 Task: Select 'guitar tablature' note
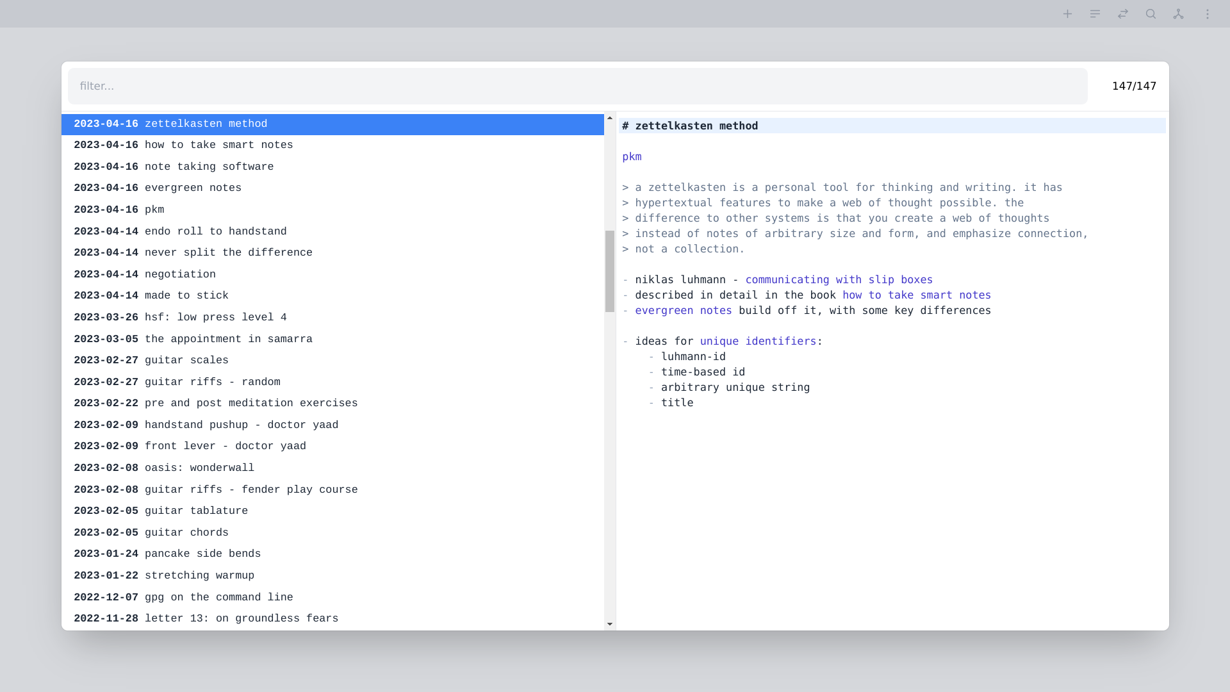[332, 511]
